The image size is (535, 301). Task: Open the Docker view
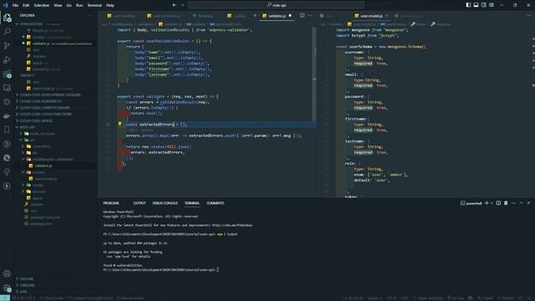pos(7,116)
